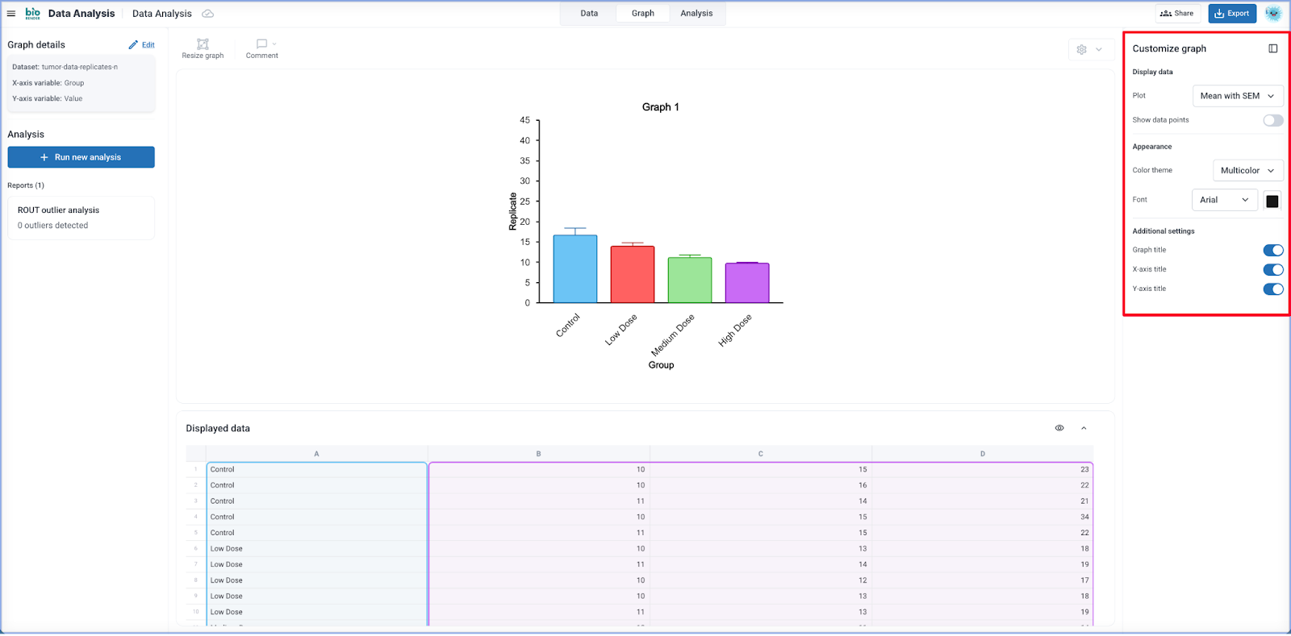Open the Plot type dropdown
Screen dimensions: 1291x636
pos(1237,96)
